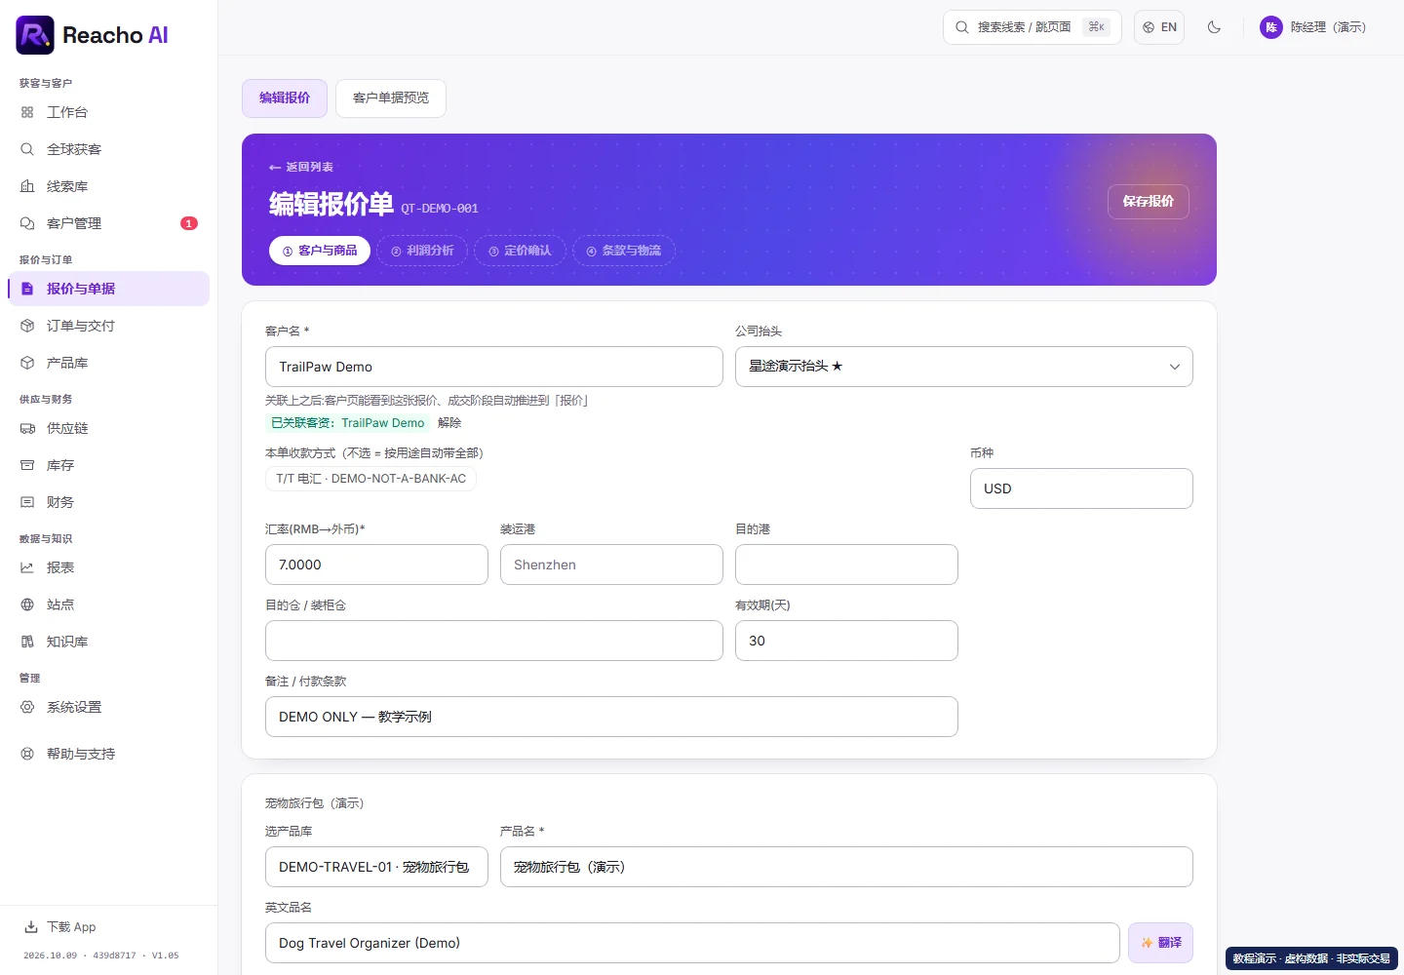Open 系统设置 gear icon in sidebar
Screen dimensions: 1404x975
tap(27, 707)
